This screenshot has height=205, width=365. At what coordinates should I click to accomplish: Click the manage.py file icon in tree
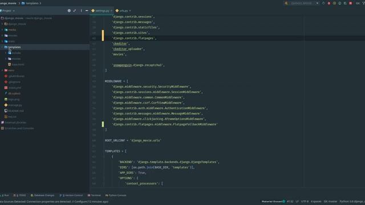coord(6,105)
